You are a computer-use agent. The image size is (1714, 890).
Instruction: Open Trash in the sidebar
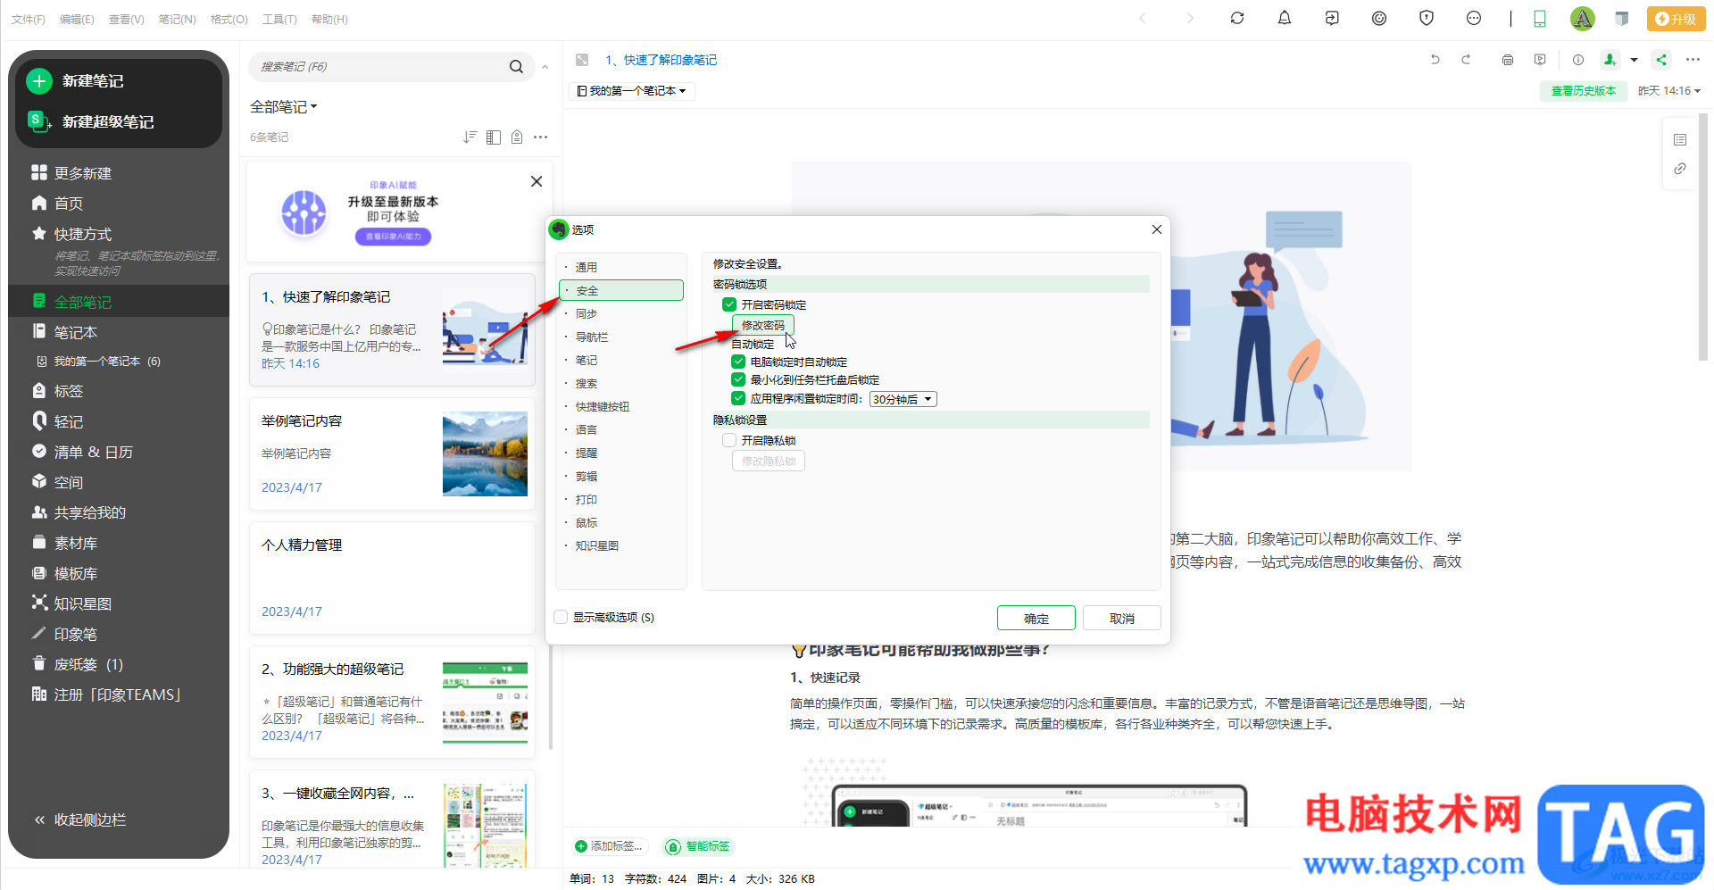pyautogui.click(x=78, y=664)
